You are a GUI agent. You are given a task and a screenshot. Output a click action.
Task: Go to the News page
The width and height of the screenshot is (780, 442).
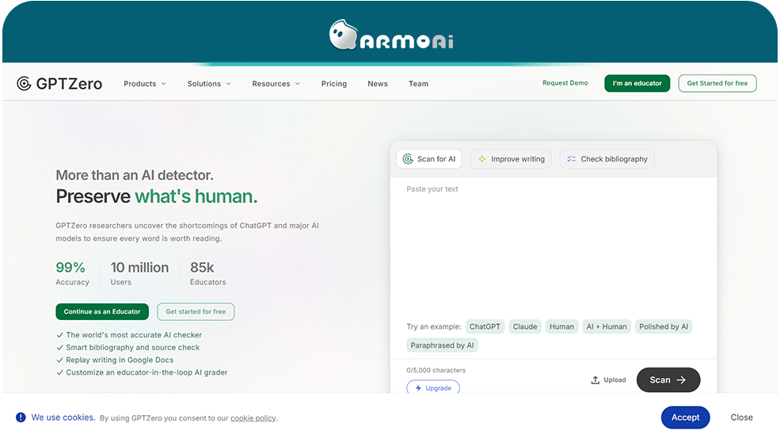pyautogui.click(x=378, y=84)
